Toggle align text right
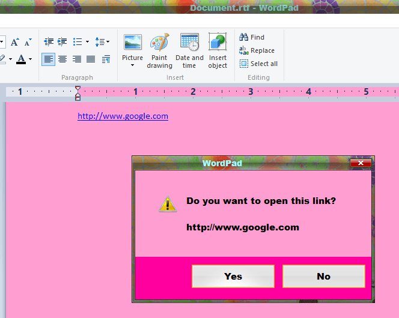The height and width of the screenshot is (318, 399). [76, 59]
